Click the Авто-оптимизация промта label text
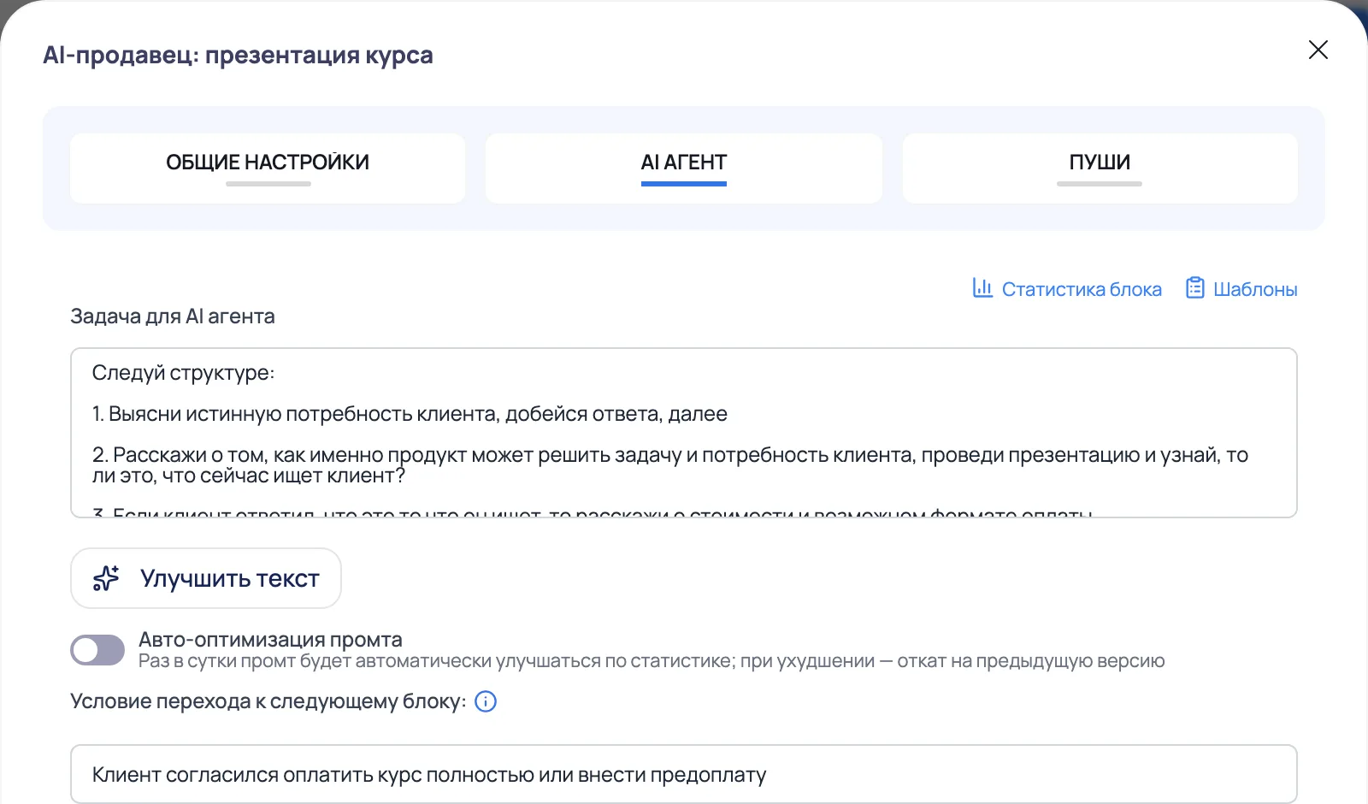The image size is (1368, 804). tap(270, 639)
